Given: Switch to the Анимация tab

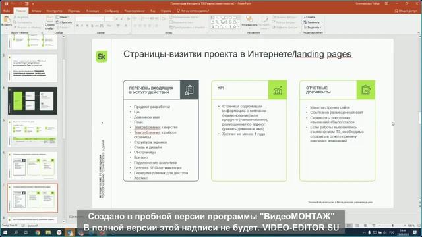Looking at the screenshot, I should point(92,11).
